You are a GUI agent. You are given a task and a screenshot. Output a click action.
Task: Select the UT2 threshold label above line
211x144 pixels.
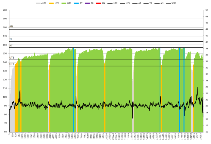[12, 64]
